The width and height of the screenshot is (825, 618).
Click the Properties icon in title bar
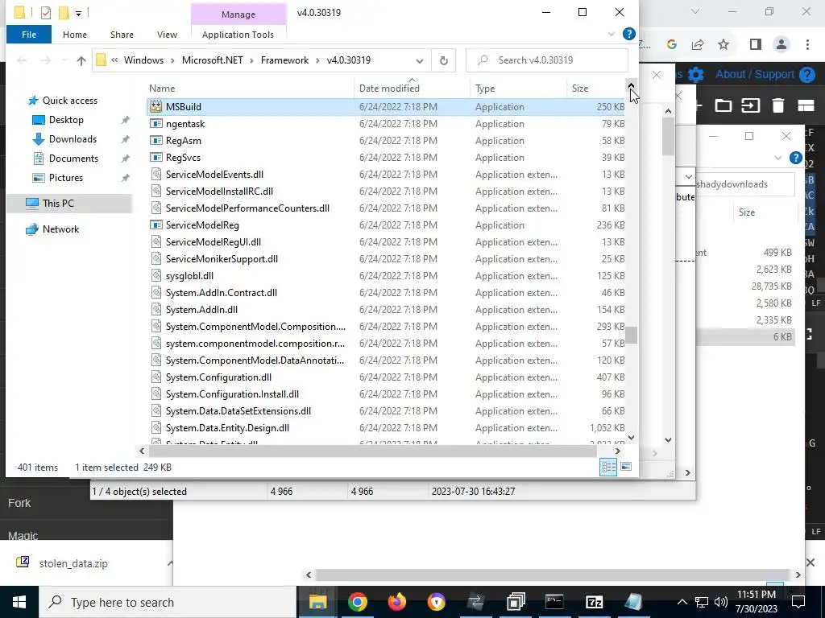(46, 13)
